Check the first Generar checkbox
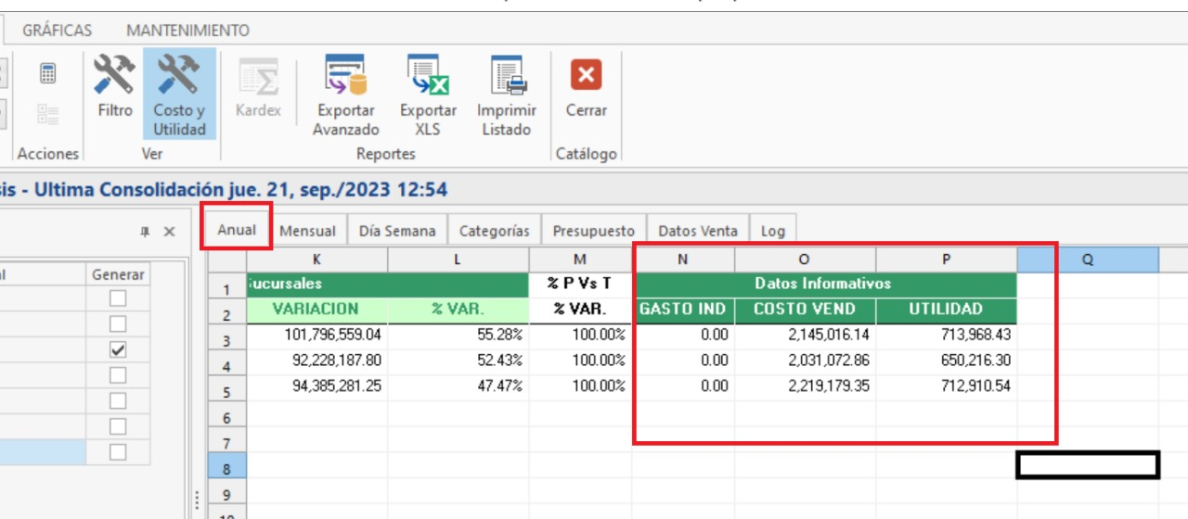 [x=118, y=298]
